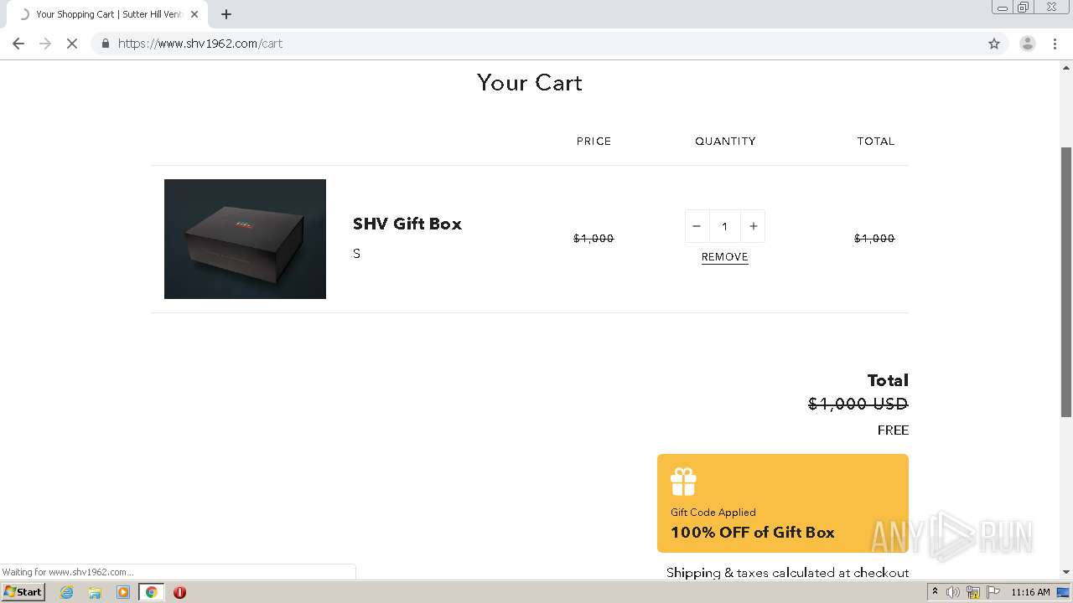
Task: Open the Windows Start menu
Action: click(23, 592)
